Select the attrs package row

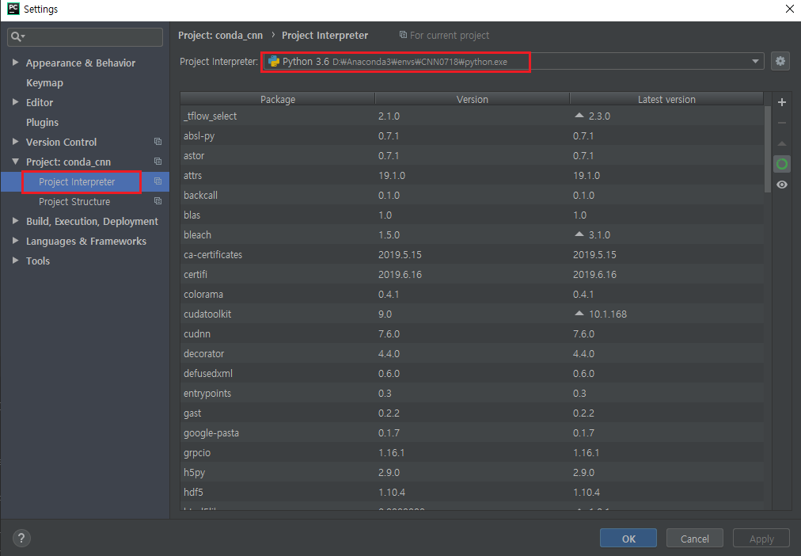[x=472, y=175]
